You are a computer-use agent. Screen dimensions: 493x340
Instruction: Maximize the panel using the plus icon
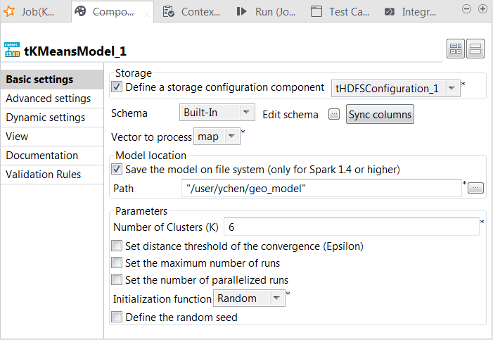click(x=482, y=8)
